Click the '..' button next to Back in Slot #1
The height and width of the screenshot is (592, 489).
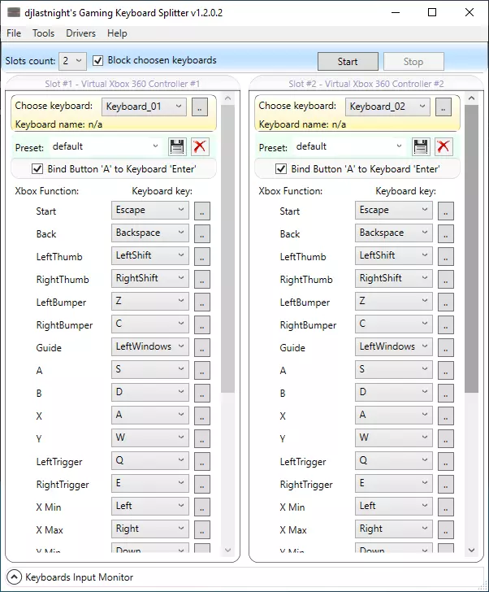click(202, 233)
